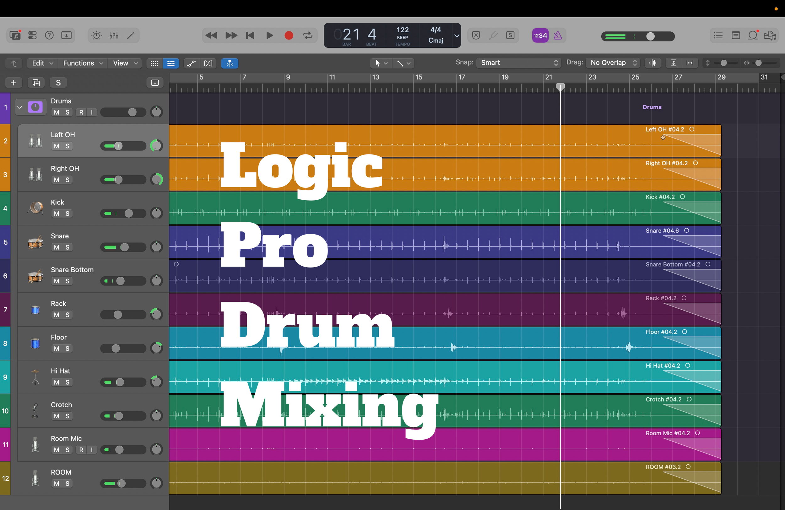The width and height of the screenshot is (785, 510).
Task: Click the Fast Forward transport button
Action: pos(231,35)
